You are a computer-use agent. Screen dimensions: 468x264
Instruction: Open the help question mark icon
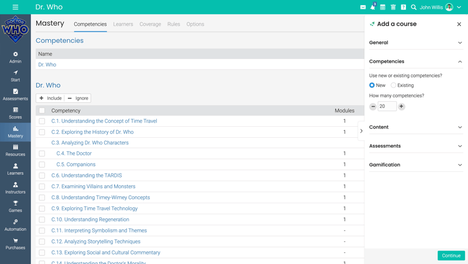click(x=403, y=7)
